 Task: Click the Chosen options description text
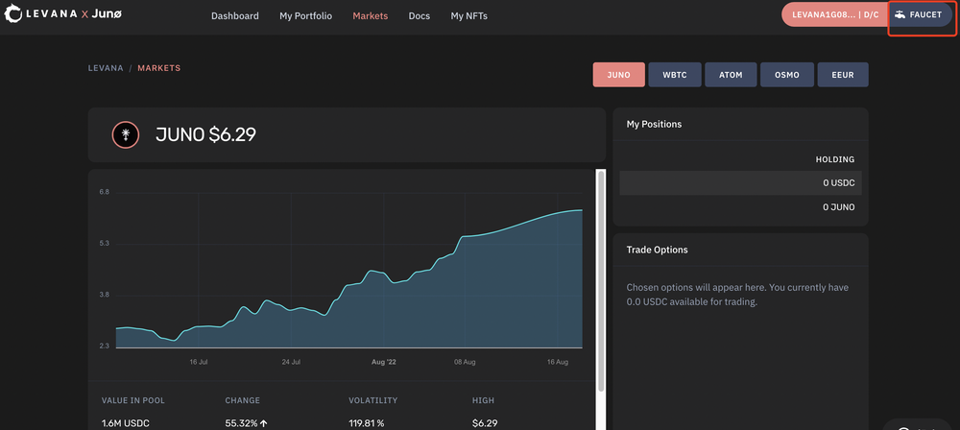(x=737, y=295)
